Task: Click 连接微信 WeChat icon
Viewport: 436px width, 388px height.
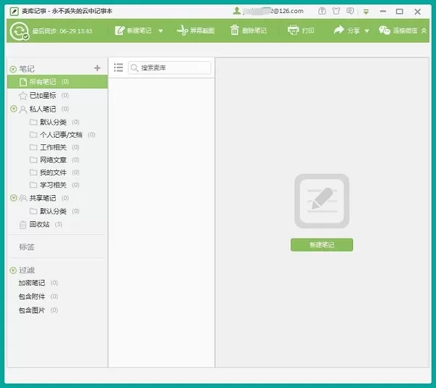Action: 384,30
